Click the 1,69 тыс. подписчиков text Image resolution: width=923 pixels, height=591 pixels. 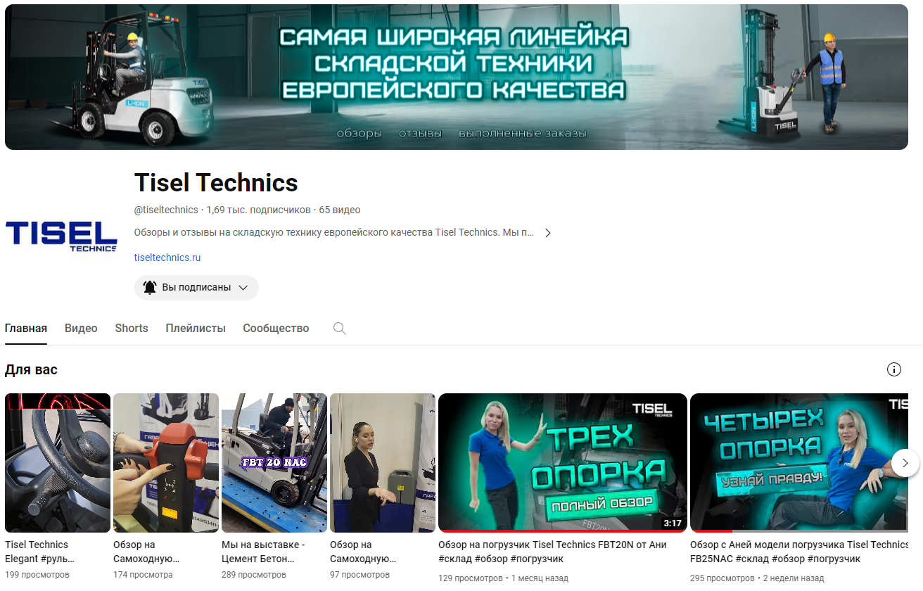258,210
